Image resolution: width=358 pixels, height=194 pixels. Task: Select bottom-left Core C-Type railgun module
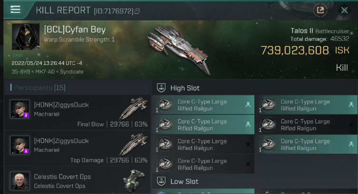click(x=202, y=164)
